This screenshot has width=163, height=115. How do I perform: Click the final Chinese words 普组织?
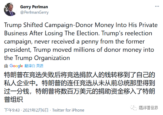(x=14, y=99)
